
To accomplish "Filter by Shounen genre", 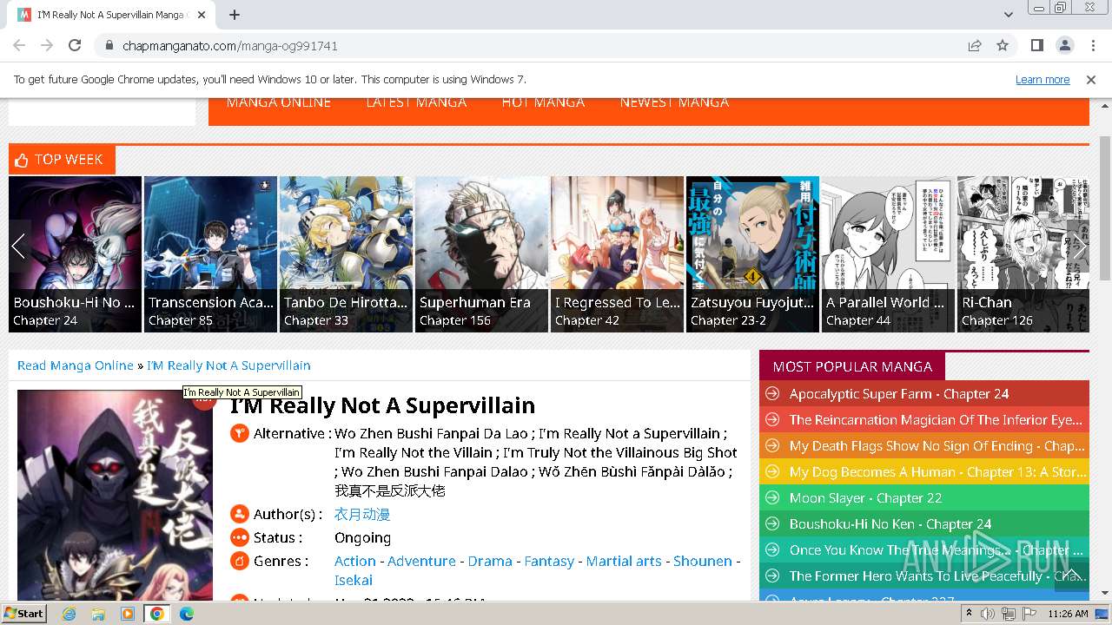I will pyautogui.click(x=703, y=561).
